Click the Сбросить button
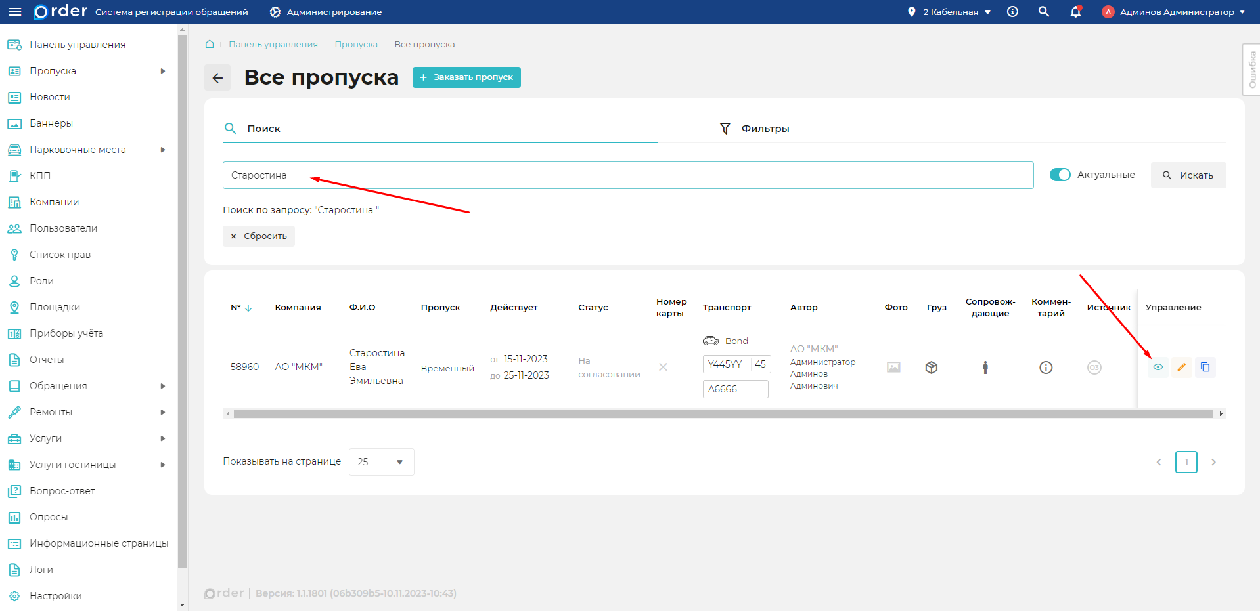Screen dimensions: 1260x611 pyautogui.click(x=259, y=236)
